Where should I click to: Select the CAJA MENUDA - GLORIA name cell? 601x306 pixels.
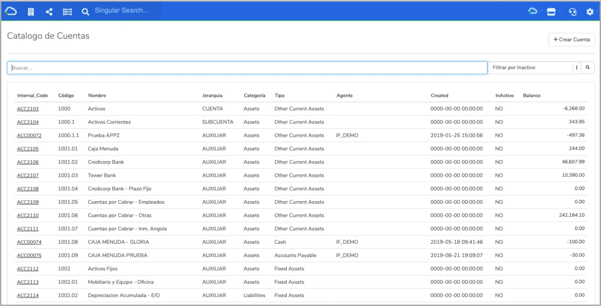(x=119, y=242)
